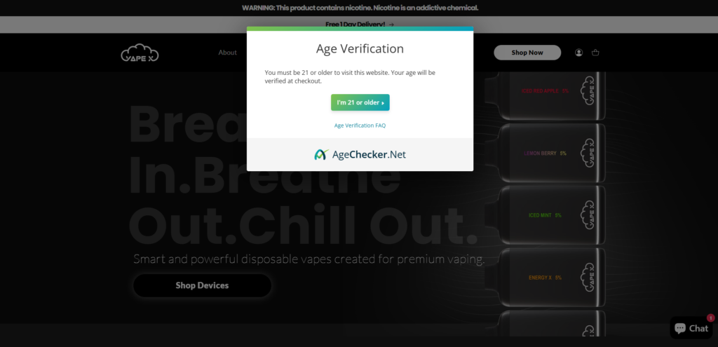Screen dimensions: 718x347
Task: Open the Age Verification FAQ link
Action: point(360,125)
